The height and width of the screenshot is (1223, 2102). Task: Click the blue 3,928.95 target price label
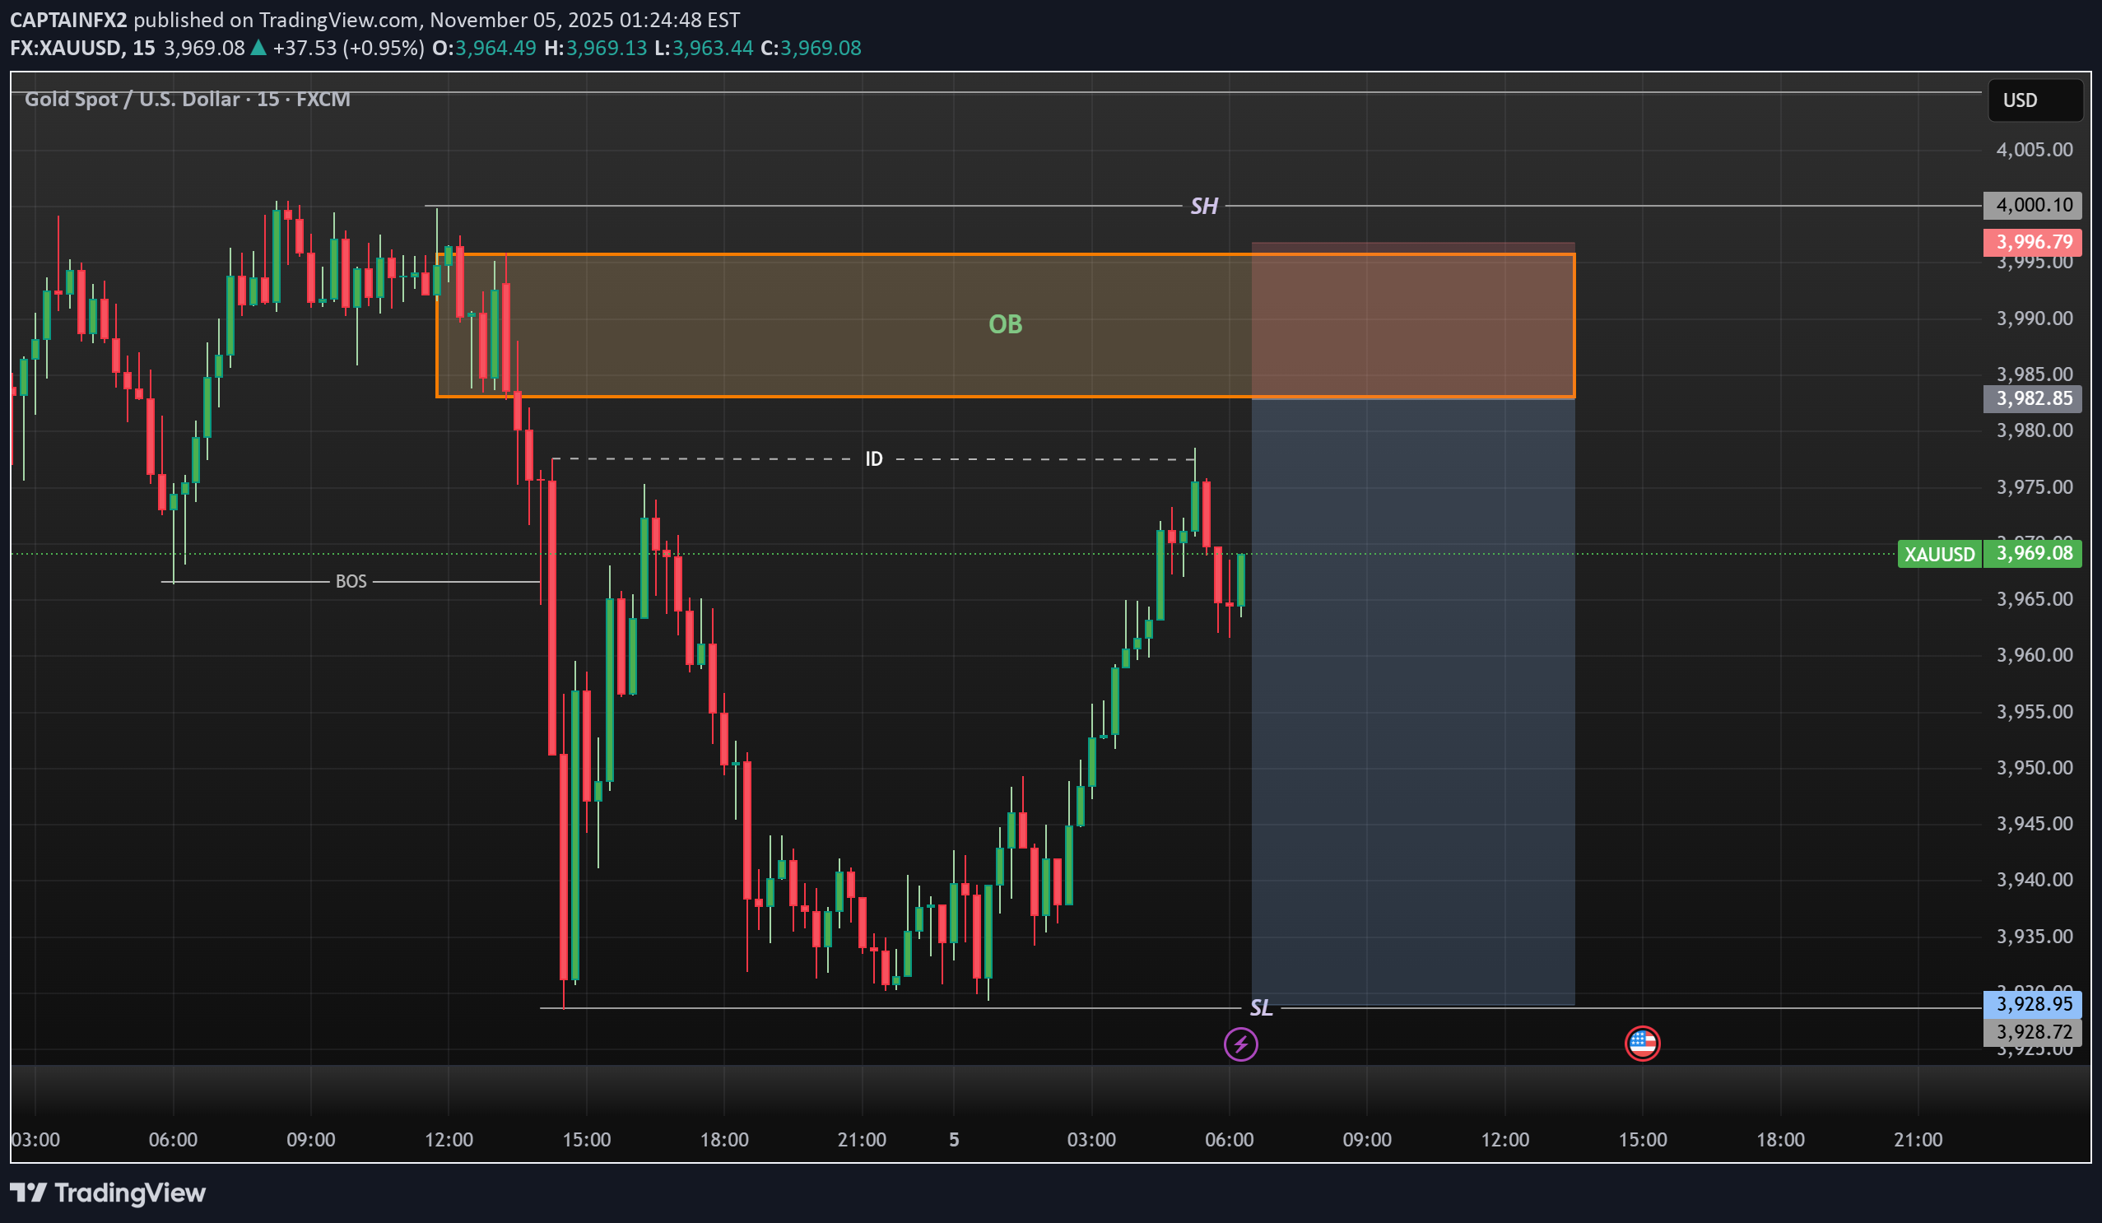(2034, 1003)
